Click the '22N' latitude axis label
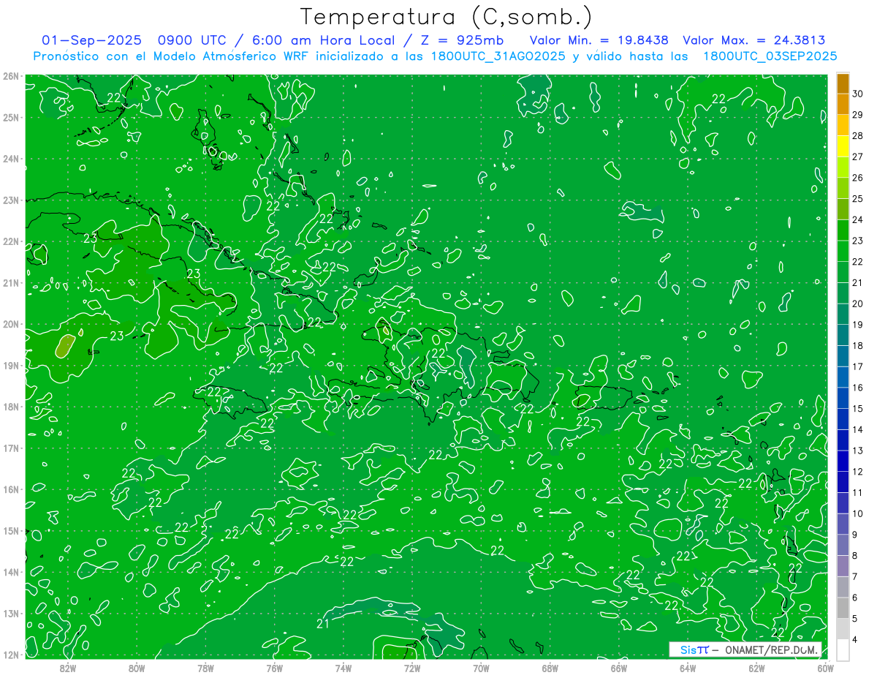Viewport: 877px width, 678px height. click(11, 241)
